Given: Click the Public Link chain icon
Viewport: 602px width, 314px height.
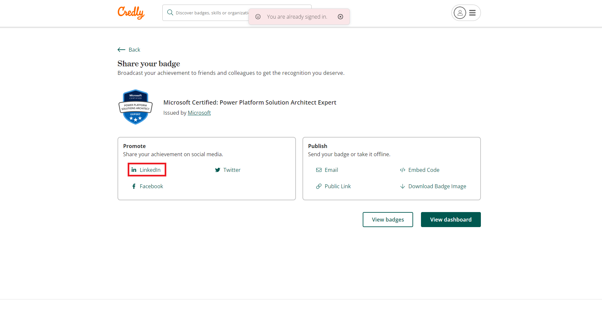Looking at the screenshot, I should tap(319, 186).
